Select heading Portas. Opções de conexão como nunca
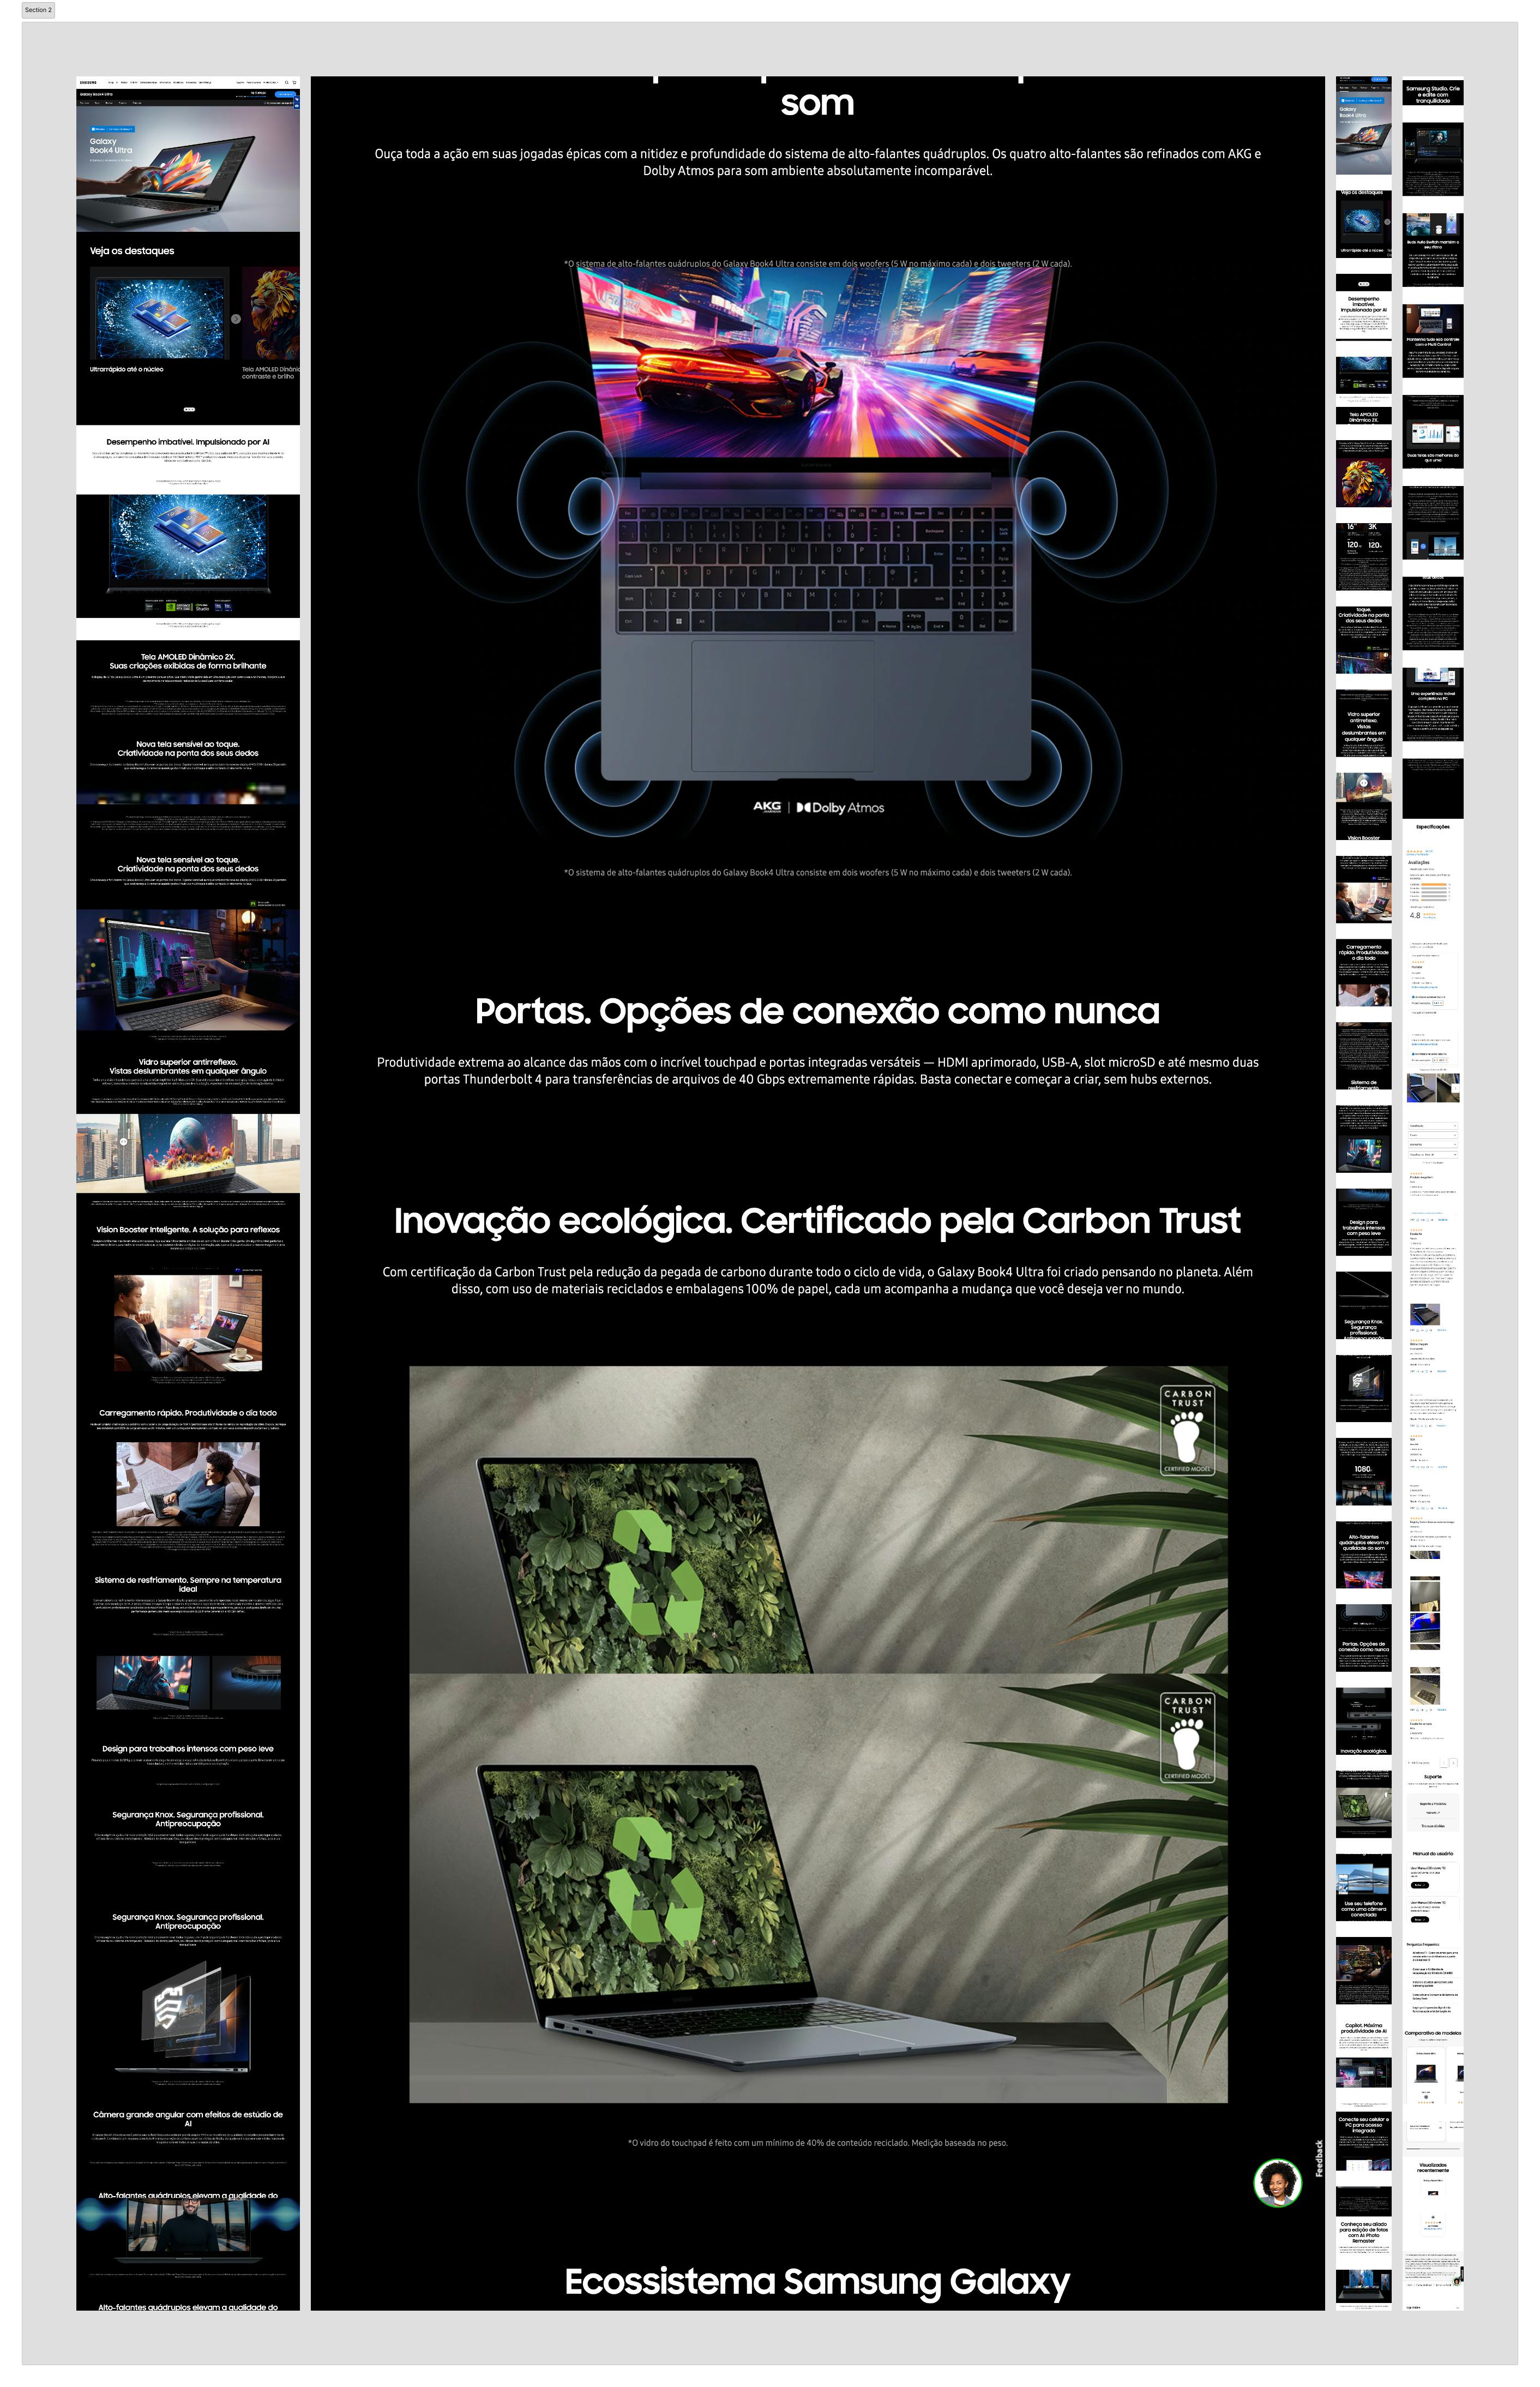This screenshot has width=1540, height=2387. pos(817,1011)
